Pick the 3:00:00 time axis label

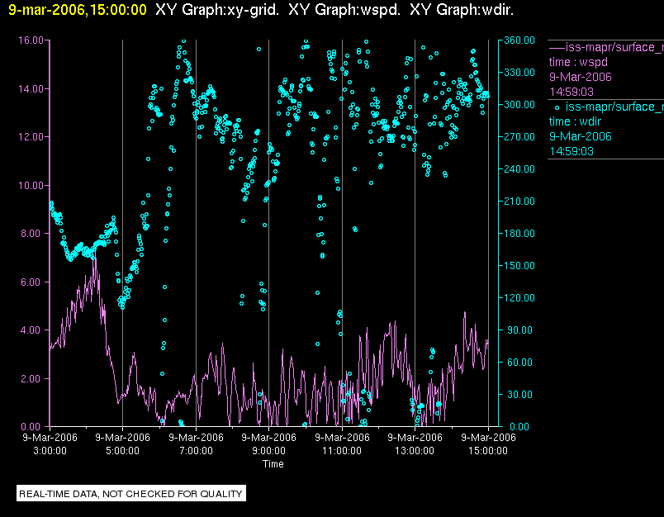click(50, 451)
